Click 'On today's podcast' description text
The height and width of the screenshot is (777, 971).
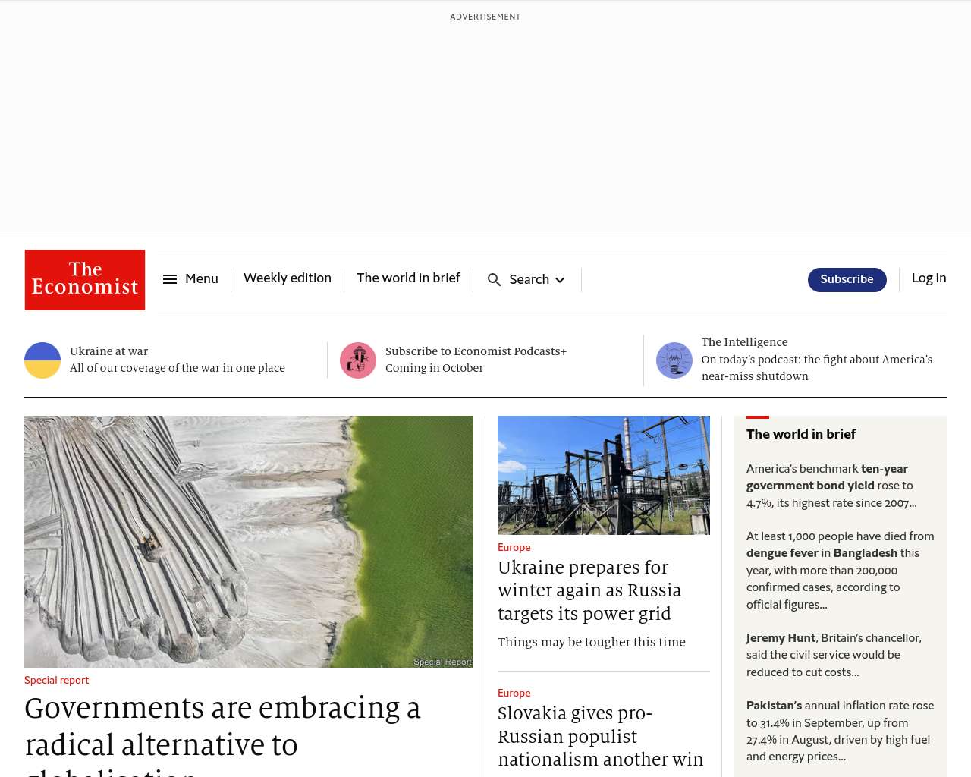pos(816,368)
